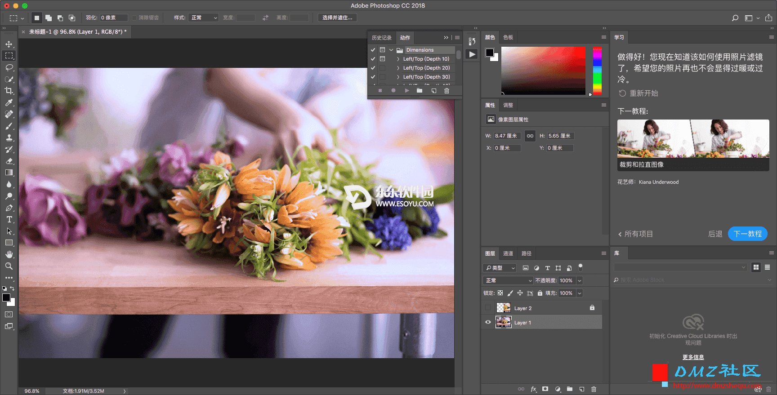Screen dimensions: 777x395
Task: Select the Horizontal Type tool
Action: pyautogui.click(x=9, y=219)
